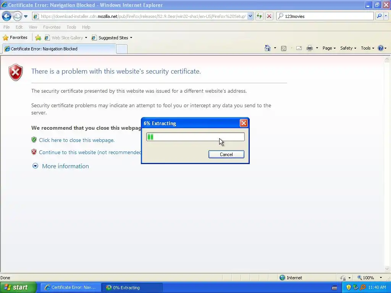Click the blue Help question mark icon

click(x=381, y=48)
